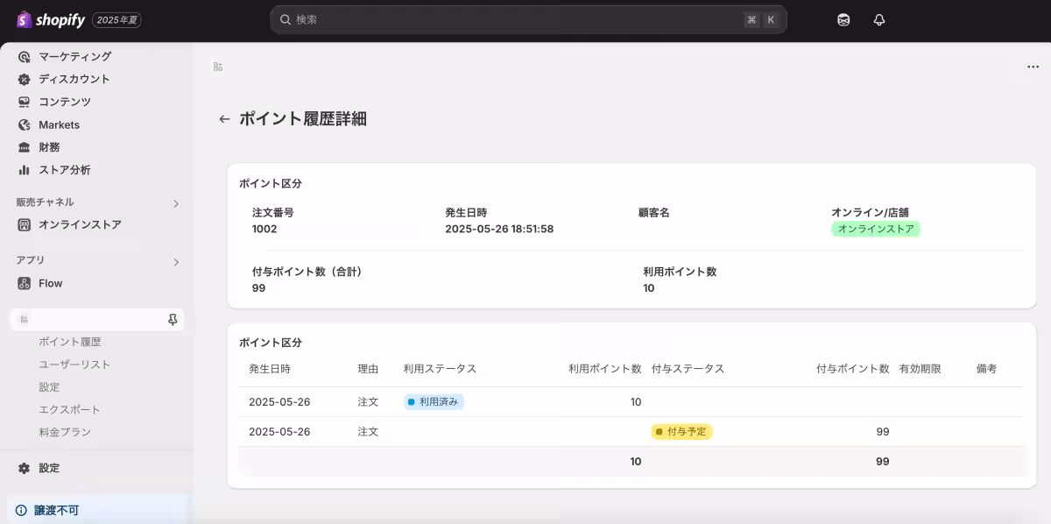Expand the 販売チャネル section chevron

pos(175,202)
